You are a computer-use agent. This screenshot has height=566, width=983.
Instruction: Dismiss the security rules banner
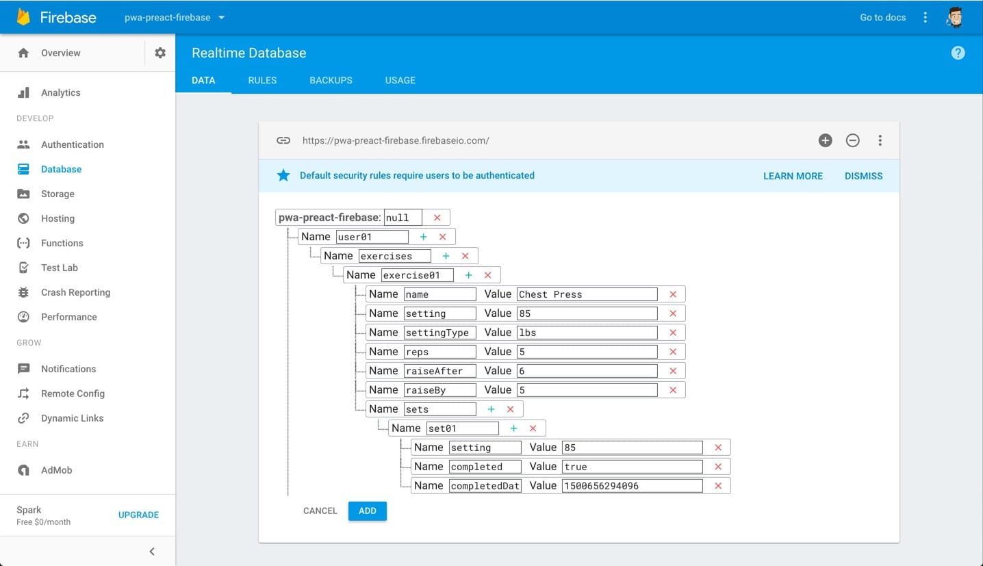(864, 176)
